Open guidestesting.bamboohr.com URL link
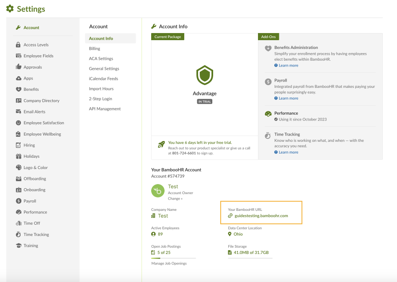Screen dimensions: 397x282 [261, 216]
